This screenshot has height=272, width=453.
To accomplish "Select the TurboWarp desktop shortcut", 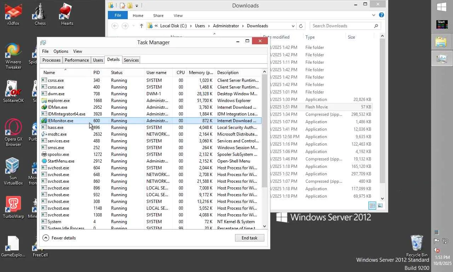I will coord(13,208).
